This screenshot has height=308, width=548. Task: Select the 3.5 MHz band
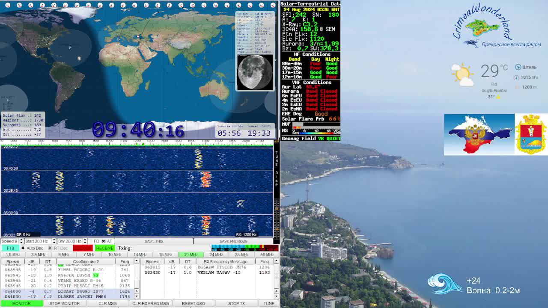pos(38,255)
